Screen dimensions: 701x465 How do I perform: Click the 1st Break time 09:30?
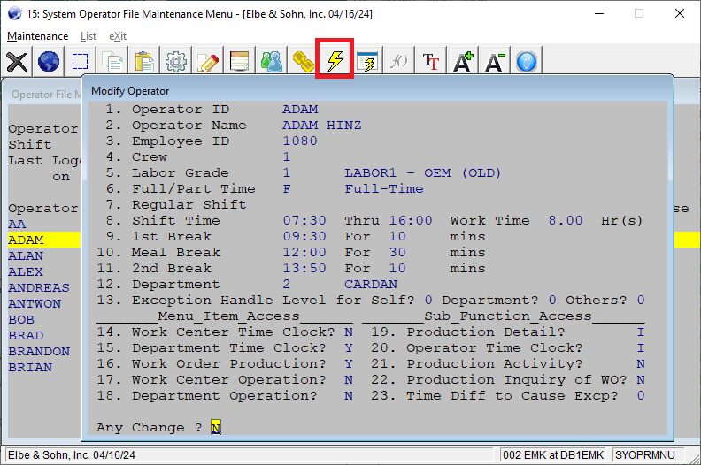click(304, 237)
